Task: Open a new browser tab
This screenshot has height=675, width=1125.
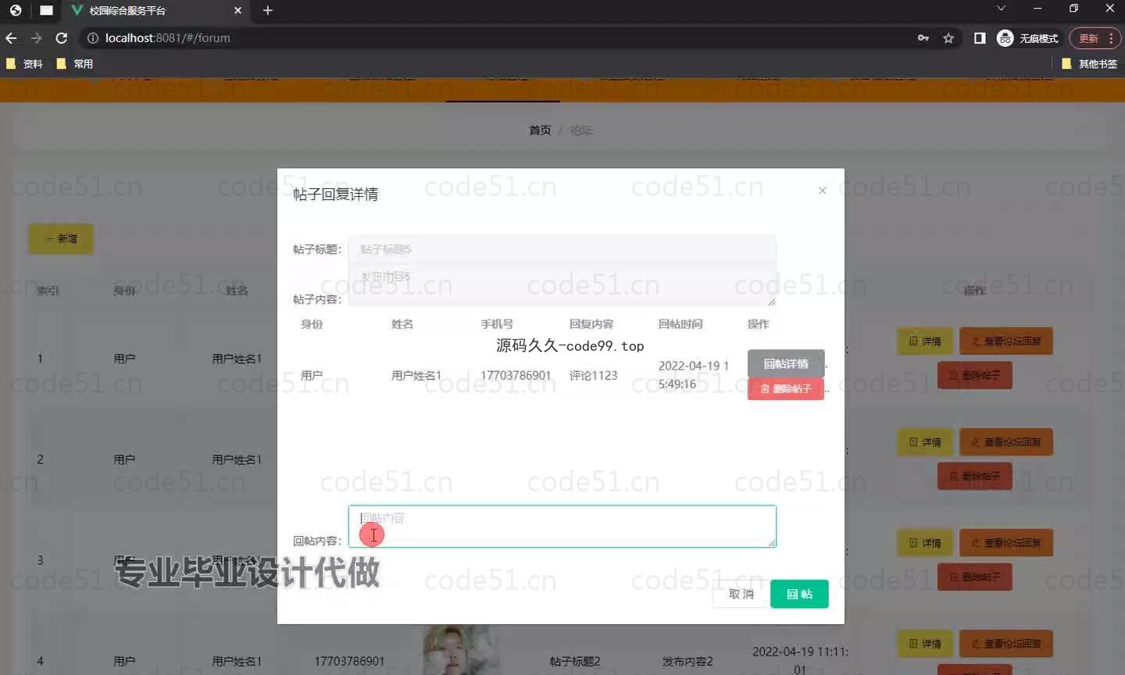Action: tap(268, 10)
